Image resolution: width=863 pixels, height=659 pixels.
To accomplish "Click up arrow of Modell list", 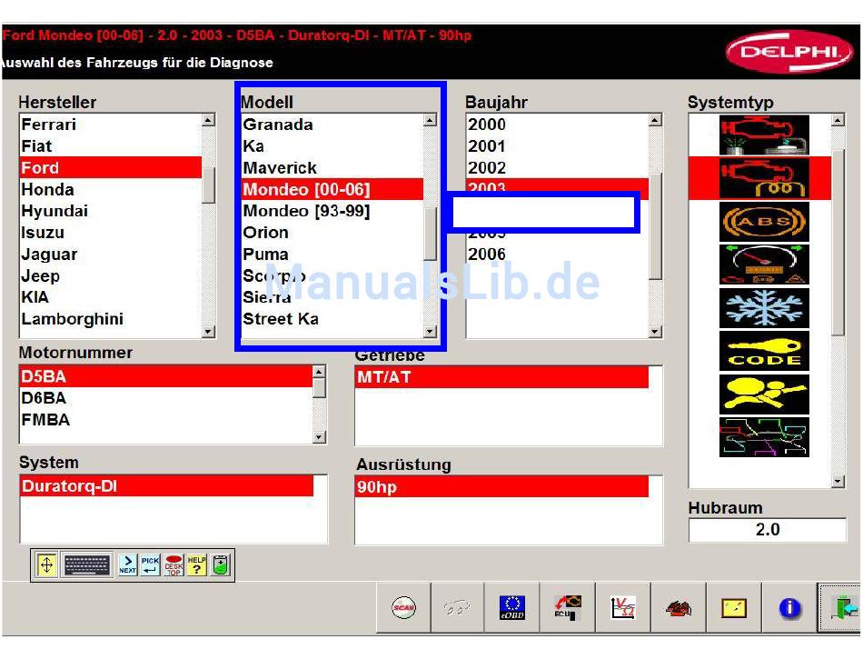I will coord(430,120).
